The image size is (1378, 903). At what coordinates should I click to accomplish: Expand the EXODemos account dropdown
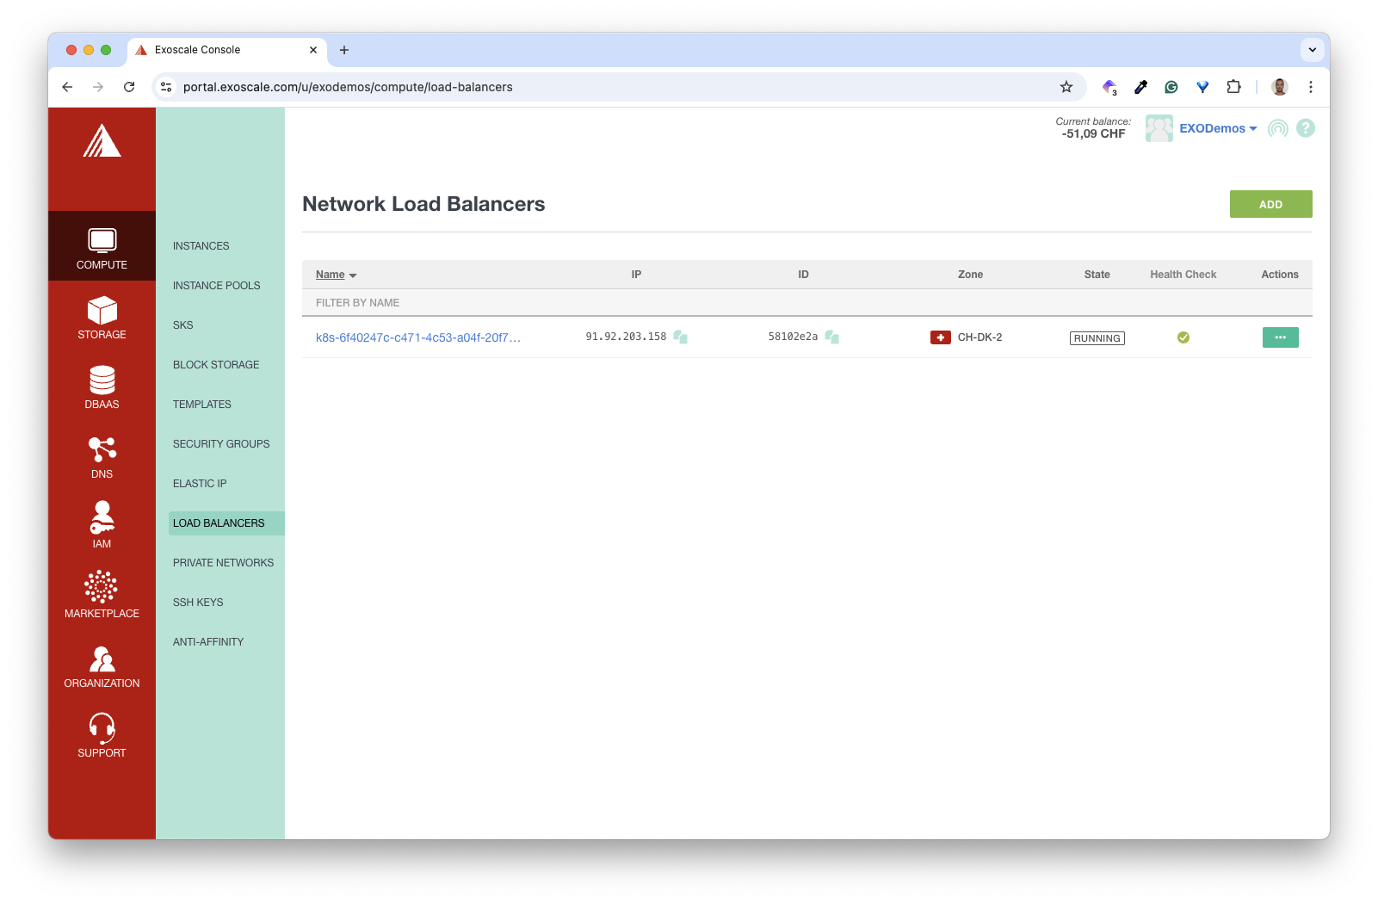coord(1218,127)
